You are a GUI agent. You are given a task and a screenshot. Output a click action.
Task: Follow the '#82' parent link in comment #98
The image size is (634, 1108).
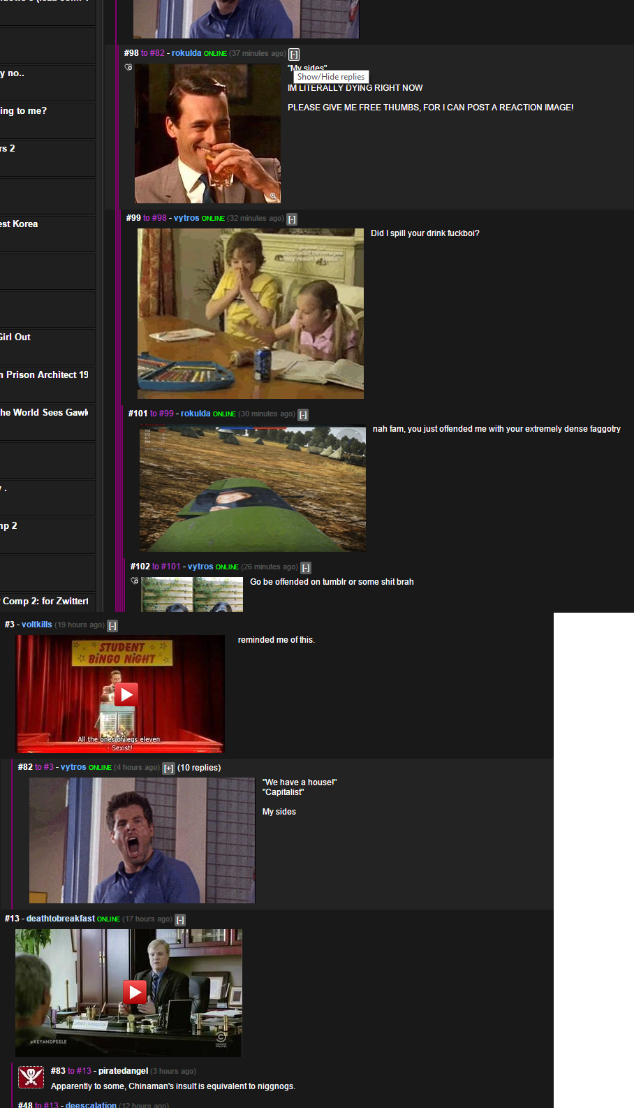pos(157,53)
